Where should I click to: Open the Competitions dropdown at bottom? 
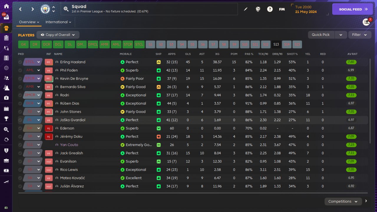point(343,201)
